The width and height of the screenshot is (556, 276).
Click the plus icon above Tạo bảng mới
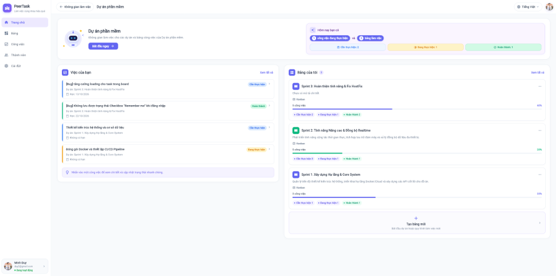416,219
